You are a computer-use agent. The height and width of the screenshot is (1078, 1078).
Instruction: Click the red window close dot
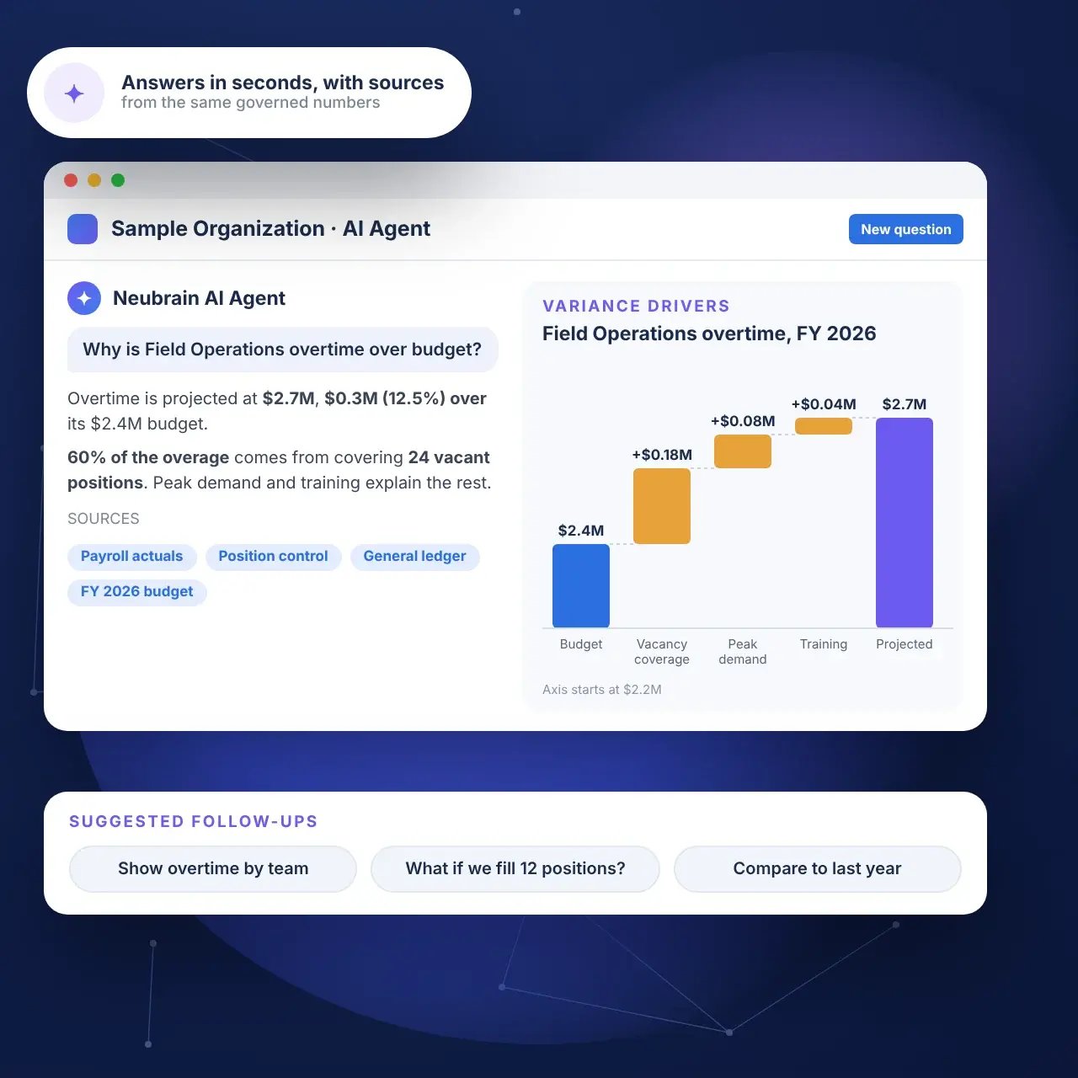[71, 180]
